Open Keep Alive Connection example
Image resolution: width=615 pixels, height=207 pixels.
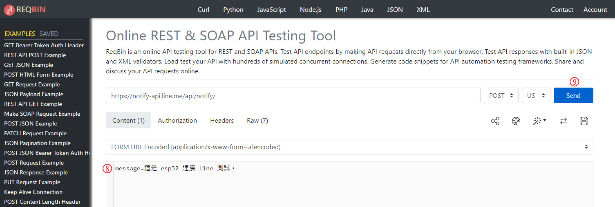click(x=34, y=192)
